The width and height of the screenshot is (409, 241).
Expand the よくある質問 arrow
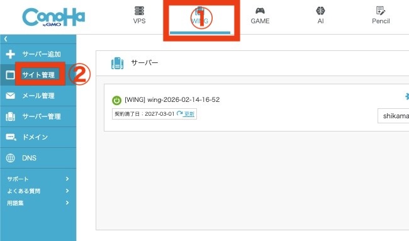pos(67,191)
